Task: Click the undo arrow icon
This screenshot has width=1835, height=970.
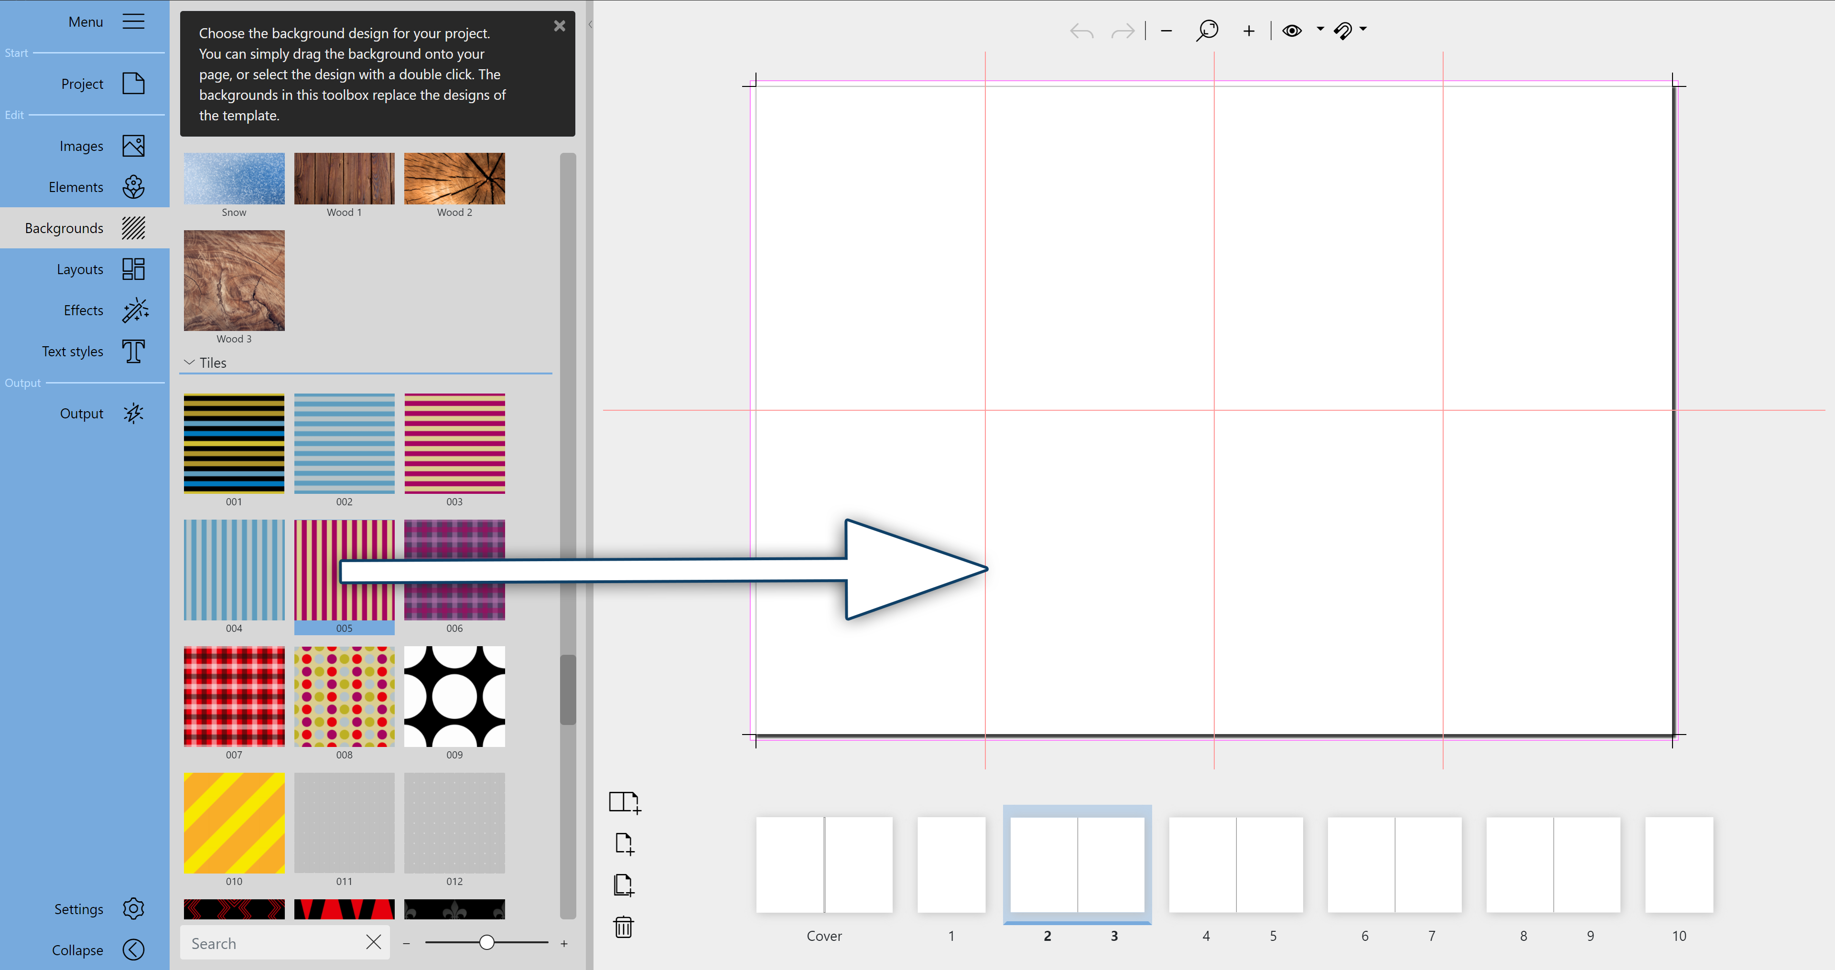Action: [x=1081, y=31]
